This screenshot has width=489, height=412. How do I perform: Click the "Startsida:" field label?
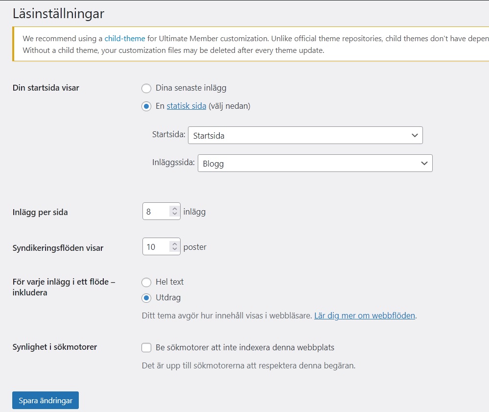[168, 135]
